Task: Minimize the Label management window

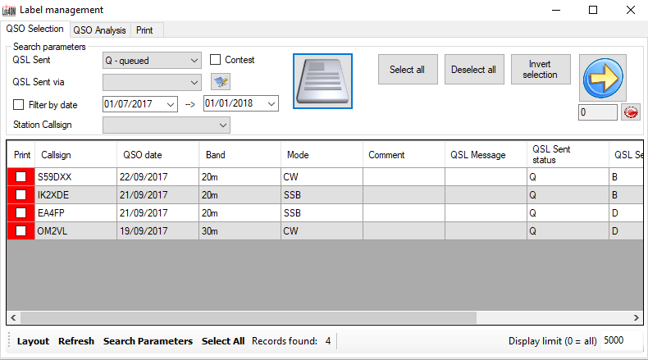Action: [x=556, y=10]
